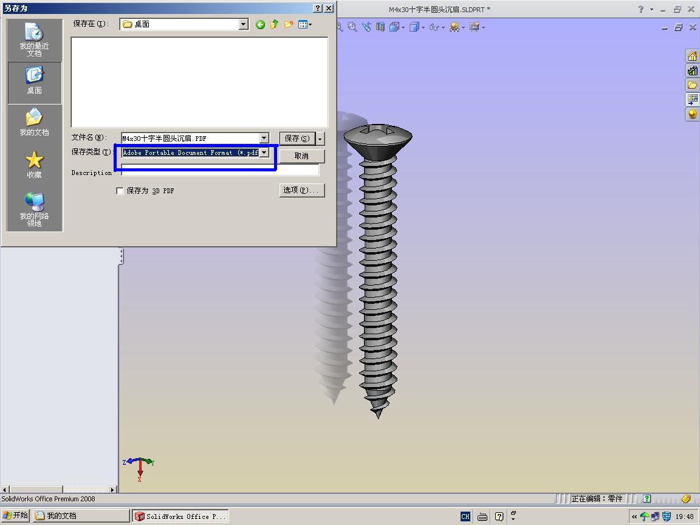Expand Hide/Show Items dropdown arrow
This screenshot has height=525, width=700.
coord(443,28)
